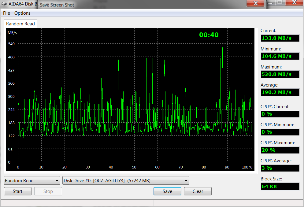Click the CPU% Maximum value 20 %

280,150
